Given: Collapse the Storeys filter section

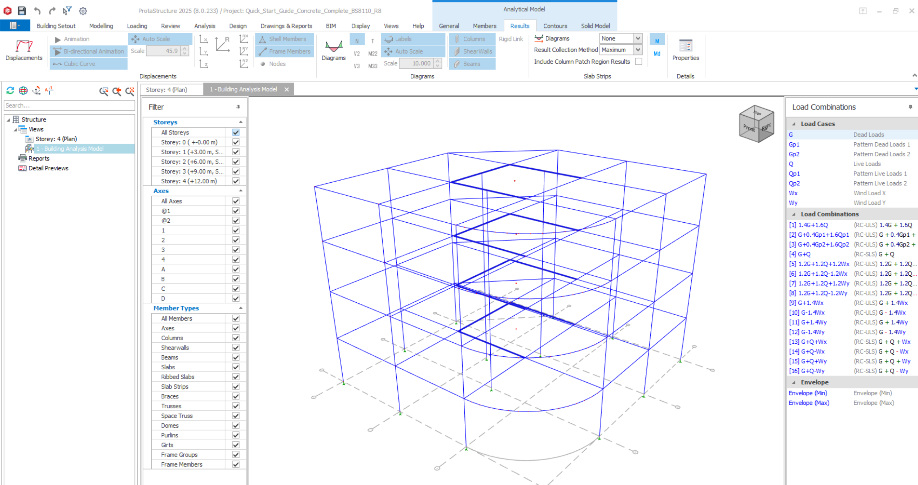Looking at the screenshot, I should (241, 122).
